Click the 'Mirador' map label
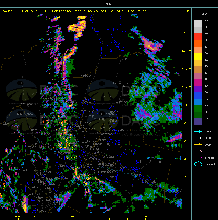 pos(111,177)
